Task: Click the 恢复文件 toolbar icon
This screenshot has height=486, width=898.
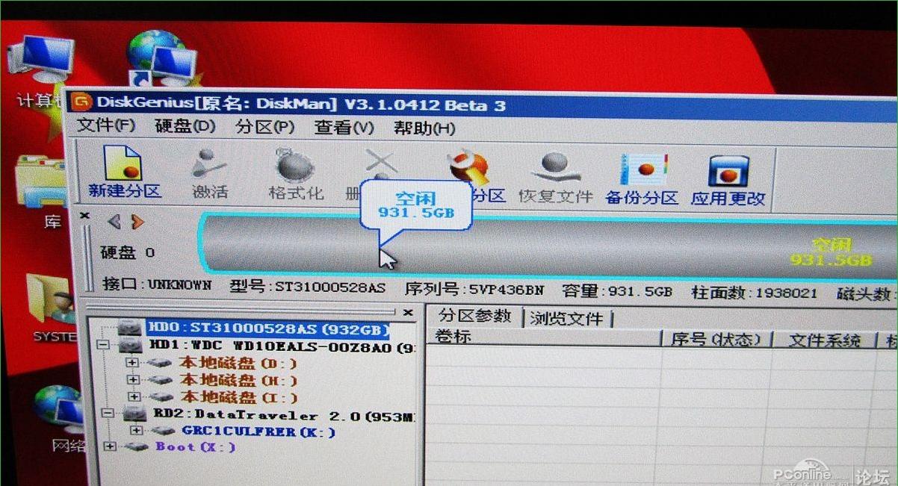Action: (556, 178)
